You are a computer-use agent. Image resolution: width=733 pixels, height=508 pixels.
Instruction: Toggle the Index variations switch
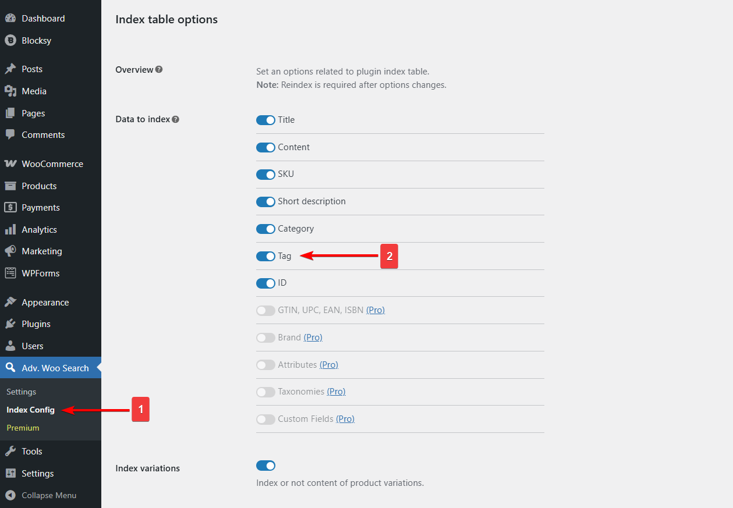pyautogui.click(x=265, y=466)
